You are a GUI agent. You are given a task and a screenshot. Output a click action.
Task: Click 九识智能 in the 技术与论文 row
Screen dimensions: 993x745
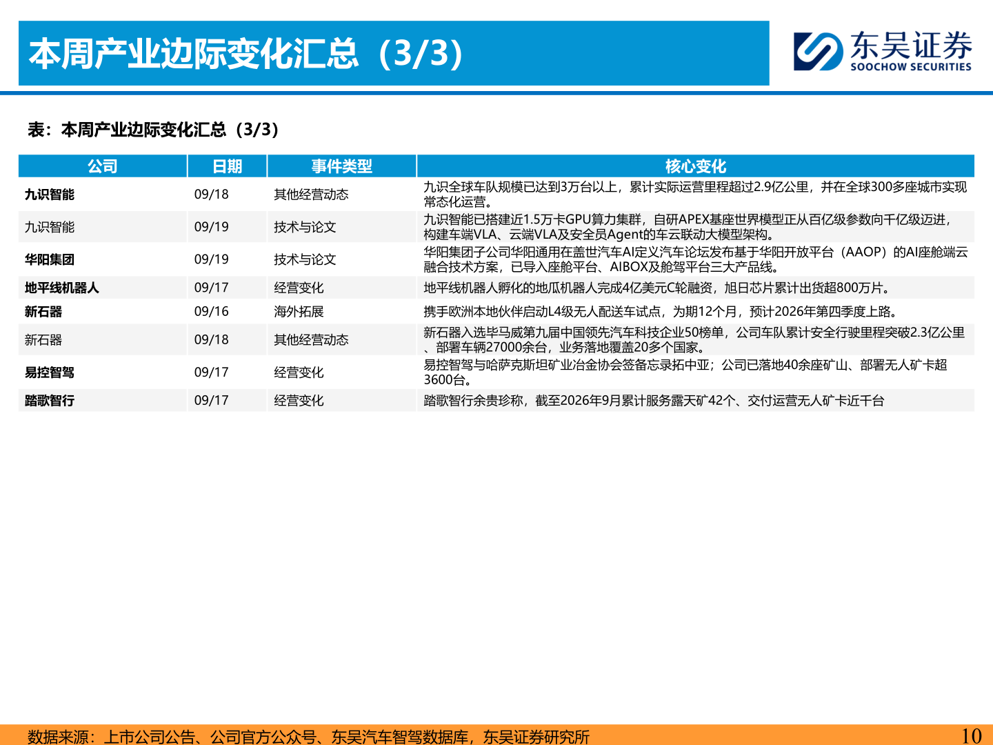50,227
